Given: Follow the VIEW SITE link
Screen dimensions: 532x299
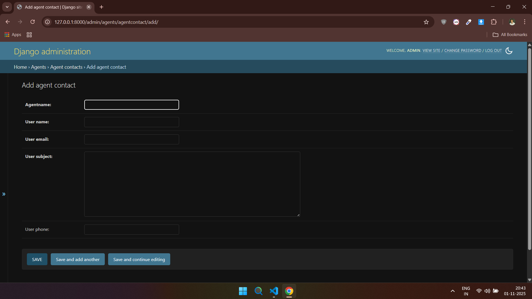Looking at the screenshot, I should tap(431, 50).
